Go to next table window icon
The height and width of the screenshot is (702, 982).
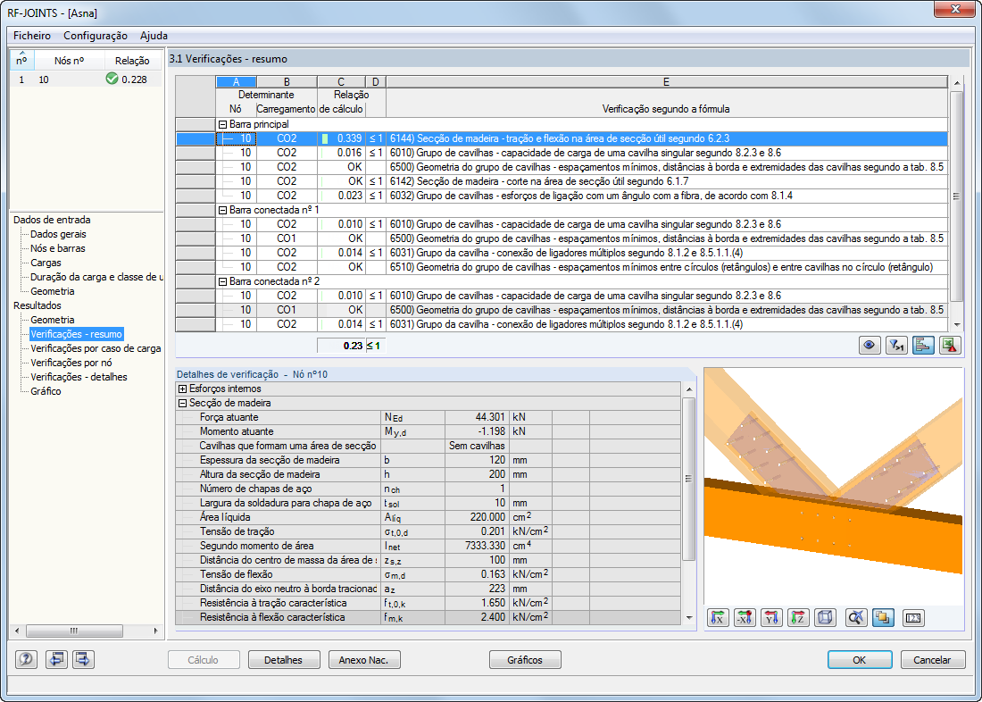pyautogui.click(x=83, y=659)
